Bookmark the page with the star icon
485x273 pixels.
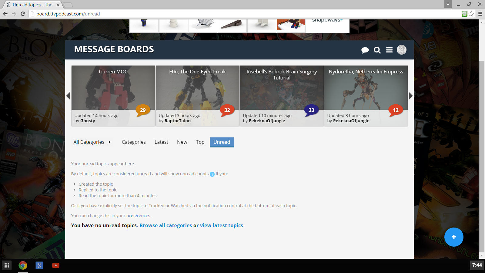point(471,14)
